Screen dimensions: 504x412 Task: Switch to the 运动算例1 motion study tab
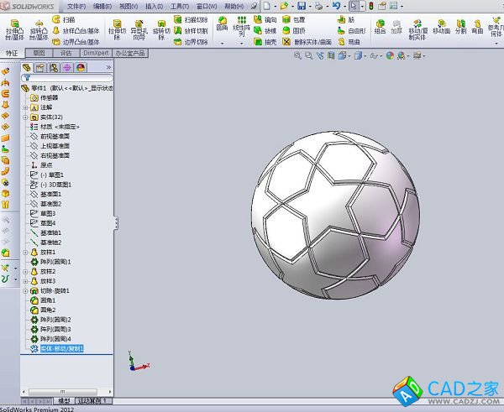click(93, 401)
